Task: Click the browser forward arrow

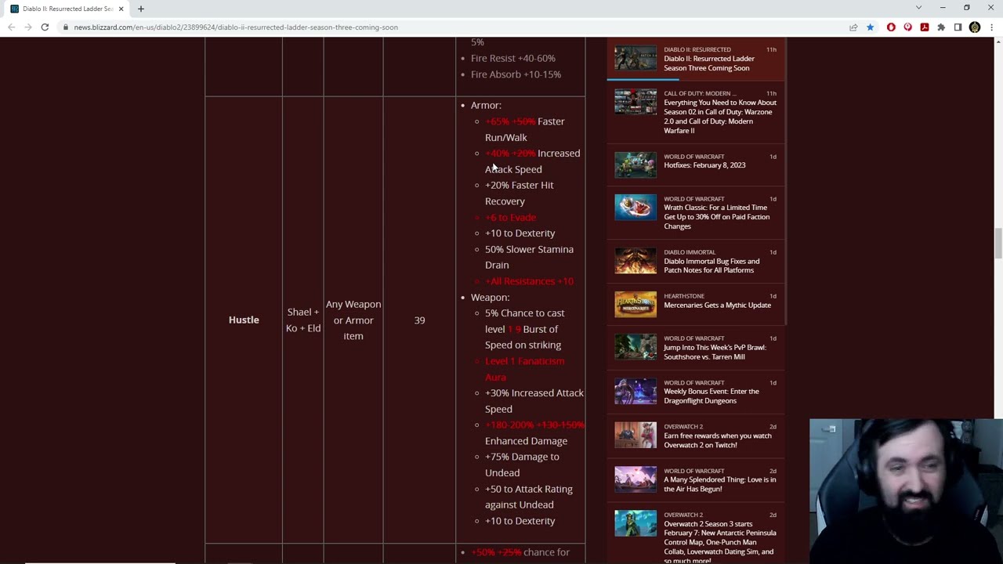Action: click(28, 27)
